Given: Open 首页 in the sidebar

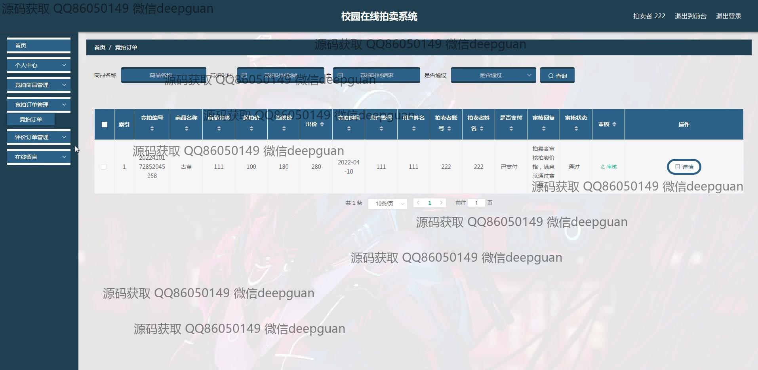Looking at the screenshot, I should click(39, 45).
